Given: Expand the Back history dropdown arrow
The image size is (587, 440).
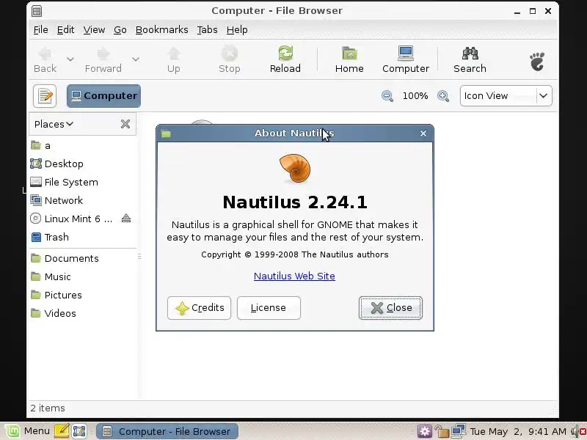Looking at the screenshot, I should (70, 59).
